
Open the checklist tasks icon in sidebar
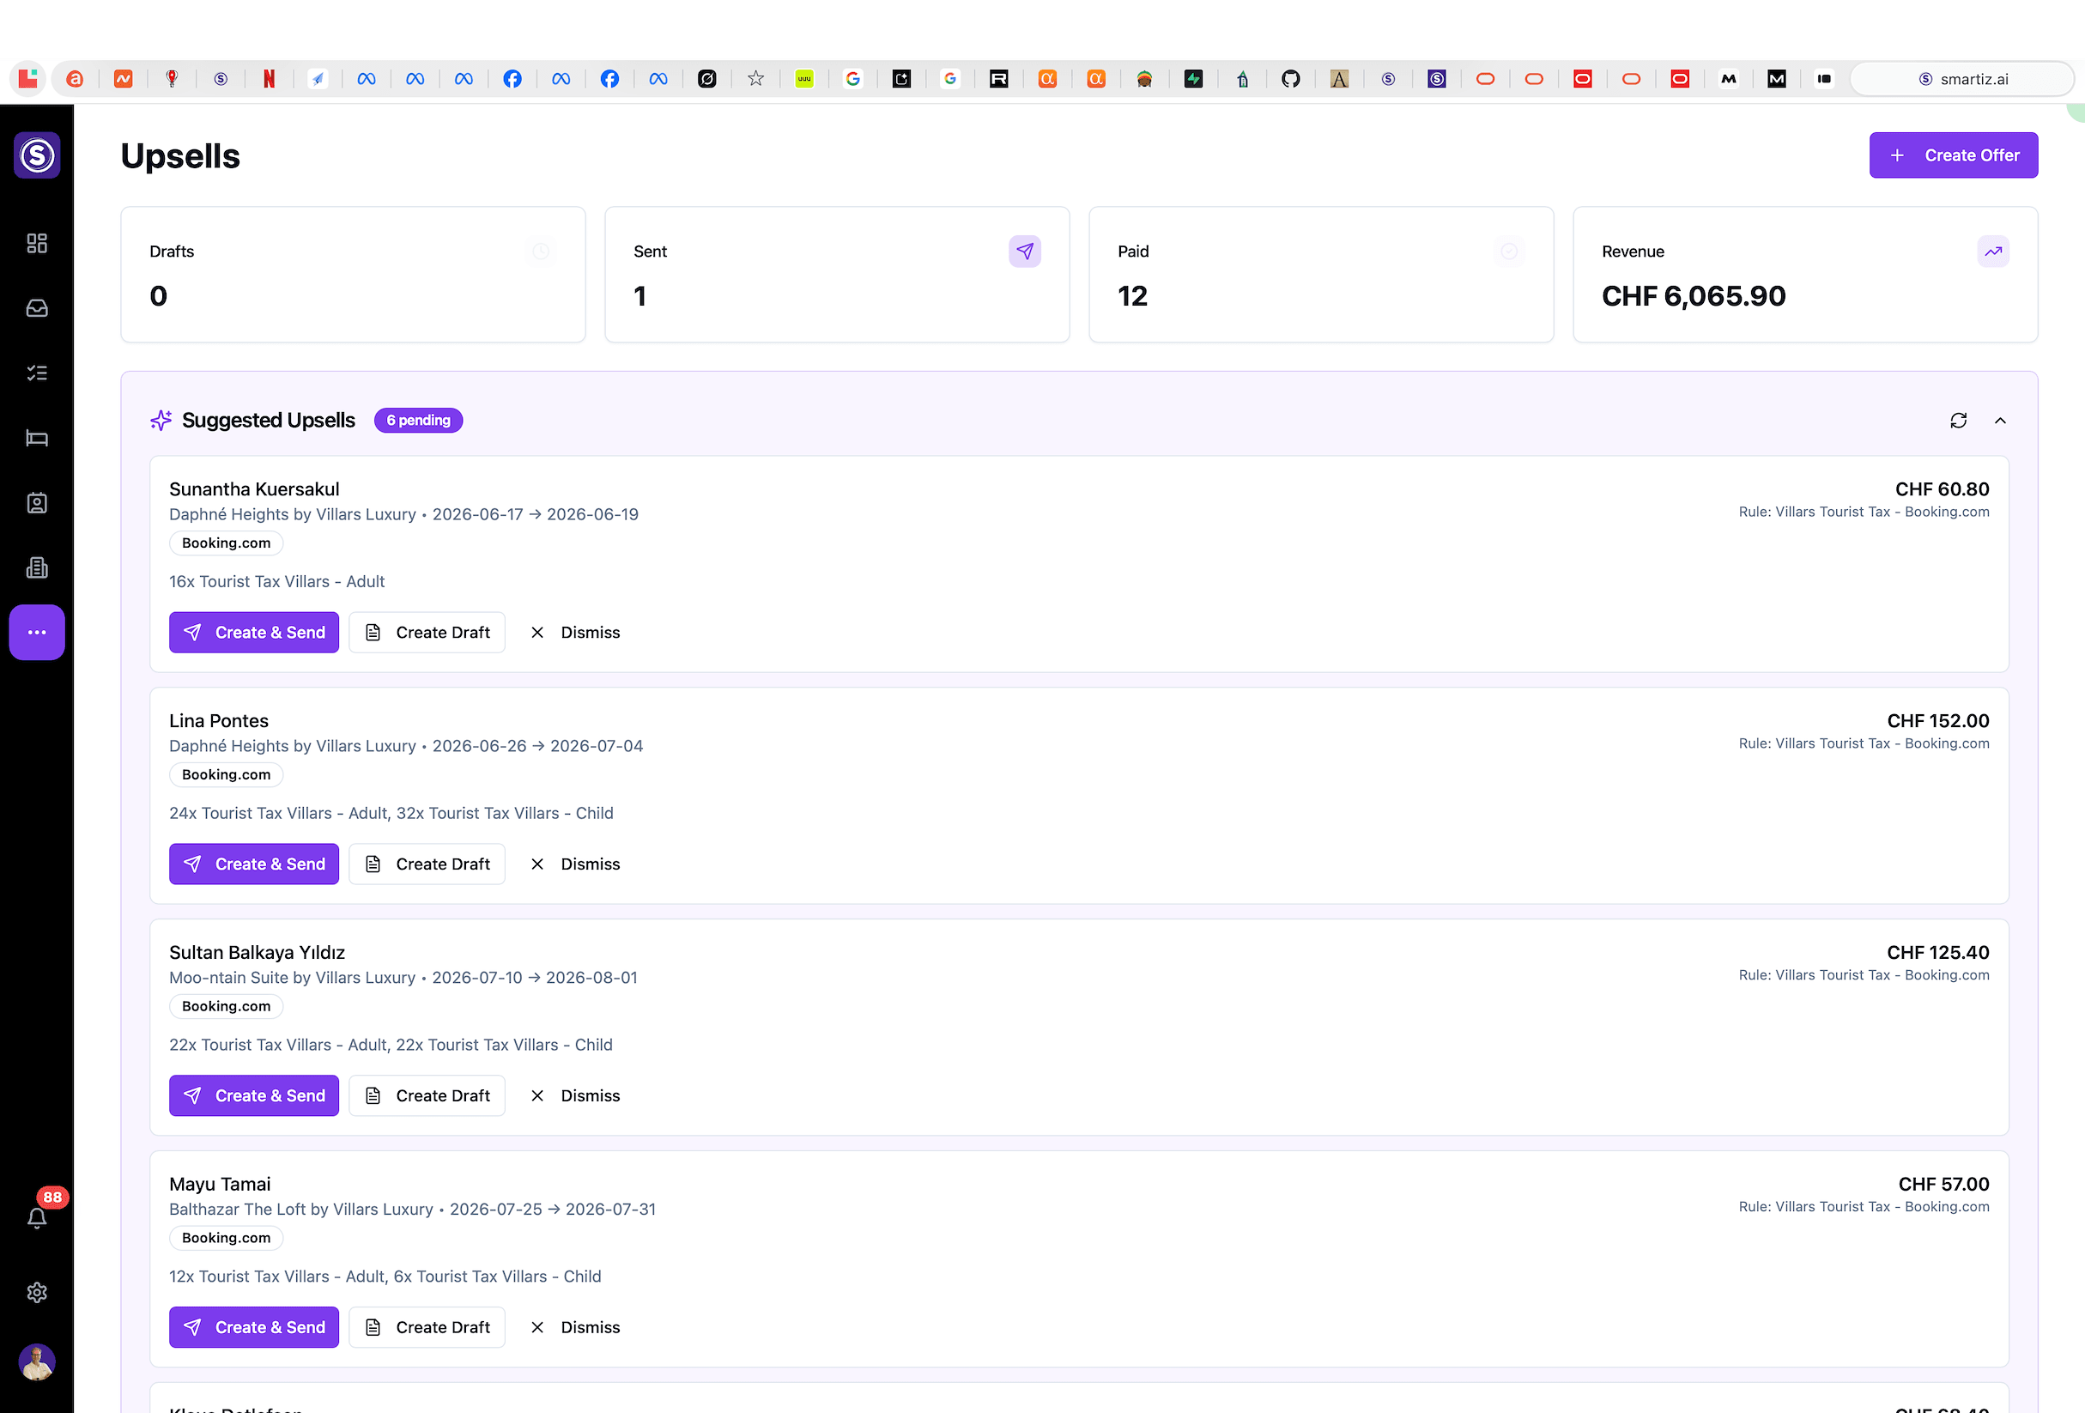37,373
